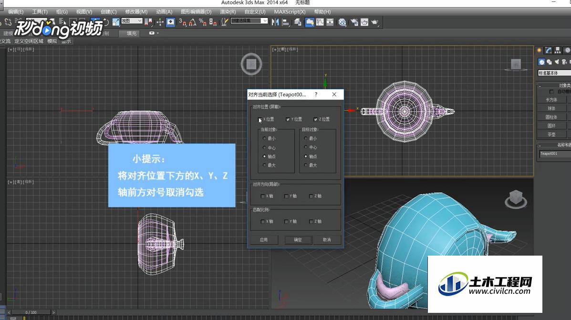Open the [+] menu of the bottom-left viewport
This screenshot has width=571, height=320.
click(x=11, y=182)
